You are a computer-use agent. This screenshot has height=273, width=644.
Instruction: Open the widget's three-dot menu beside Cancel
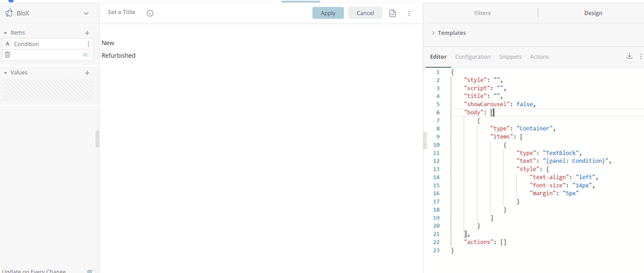(x=409, y=13)
